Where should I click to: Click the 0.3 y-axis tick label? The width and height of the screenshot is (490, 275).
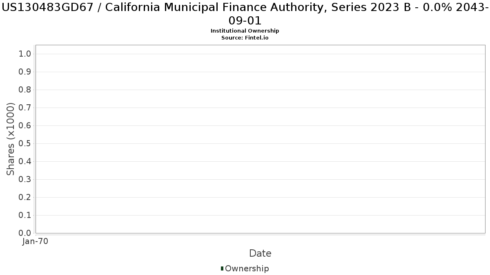point(25,179)
